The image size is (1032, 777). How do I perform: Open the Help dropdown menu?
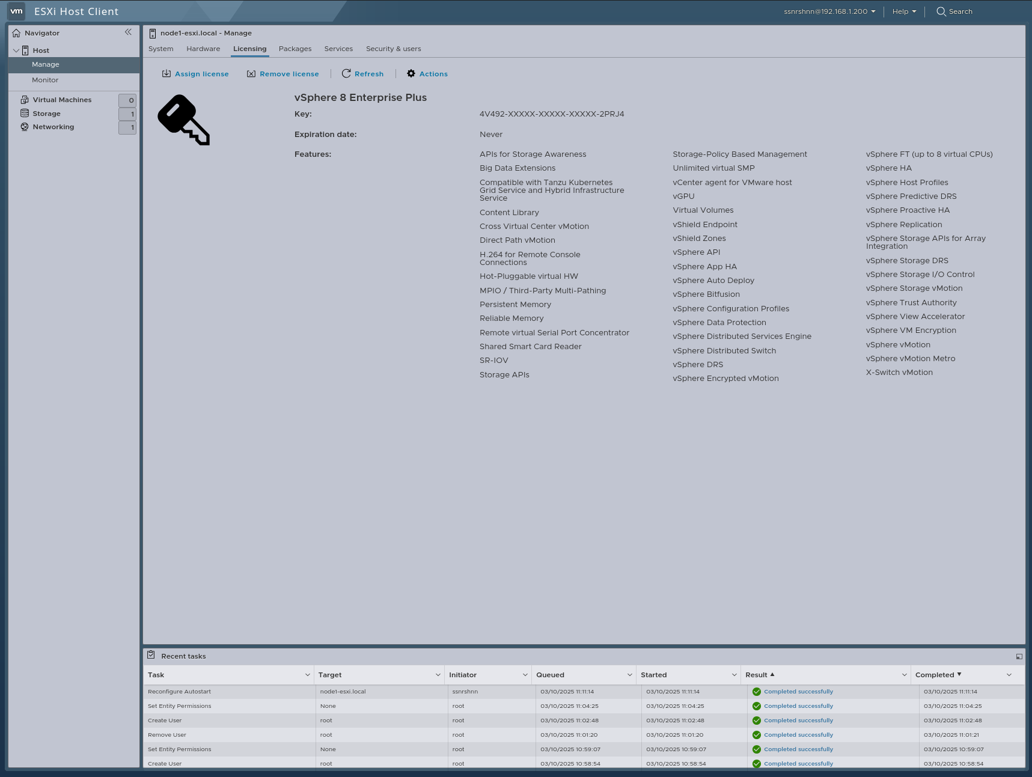[904, 11]
